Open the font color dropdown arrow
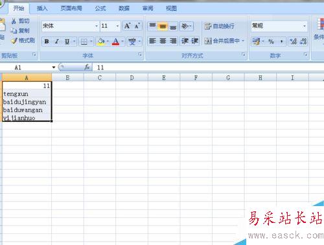 click(x=122, y=41)
